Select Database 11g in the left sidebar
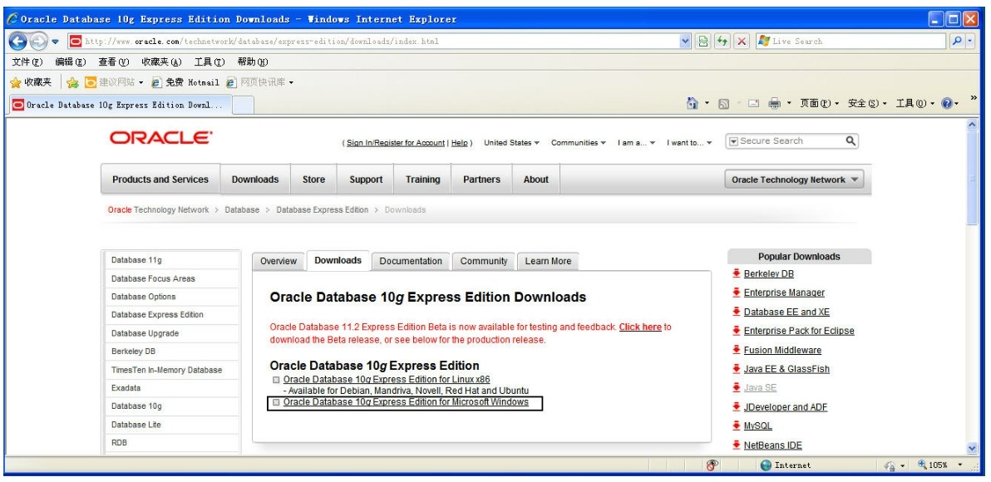Viewport: 991px width, 482px height. tap(136, 260)
